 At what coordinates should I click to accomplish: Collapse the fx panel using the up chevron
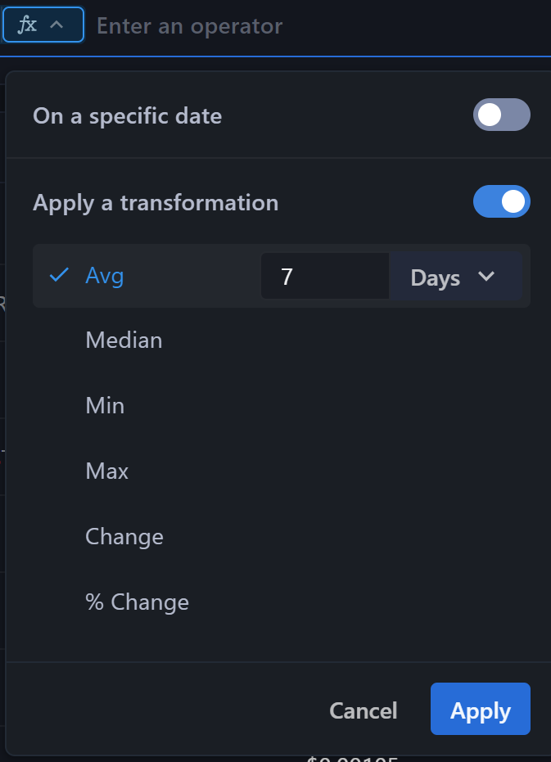pyautogui.click(x=56, y=25)
